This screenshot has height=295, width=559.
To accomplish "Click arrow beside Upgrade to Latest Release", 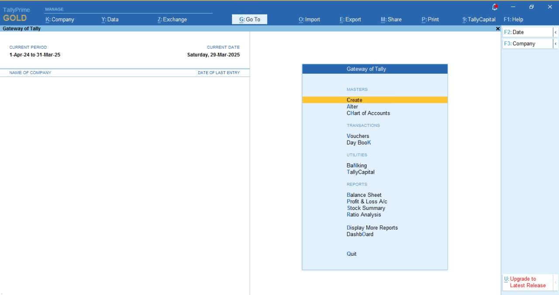I will 555,282.
